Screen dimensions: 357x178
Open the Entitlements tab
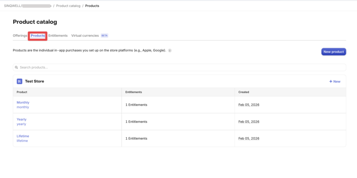coord(58,36)
